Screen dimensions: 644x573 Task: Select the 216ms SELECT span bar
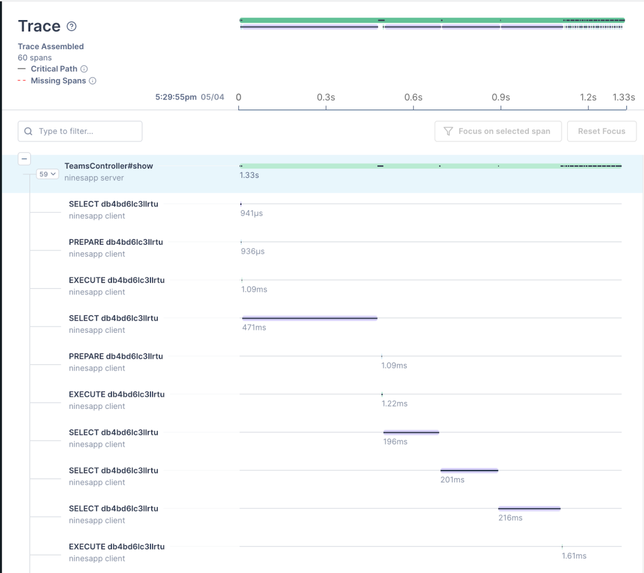pyautogui.click(x=529, y=508)
